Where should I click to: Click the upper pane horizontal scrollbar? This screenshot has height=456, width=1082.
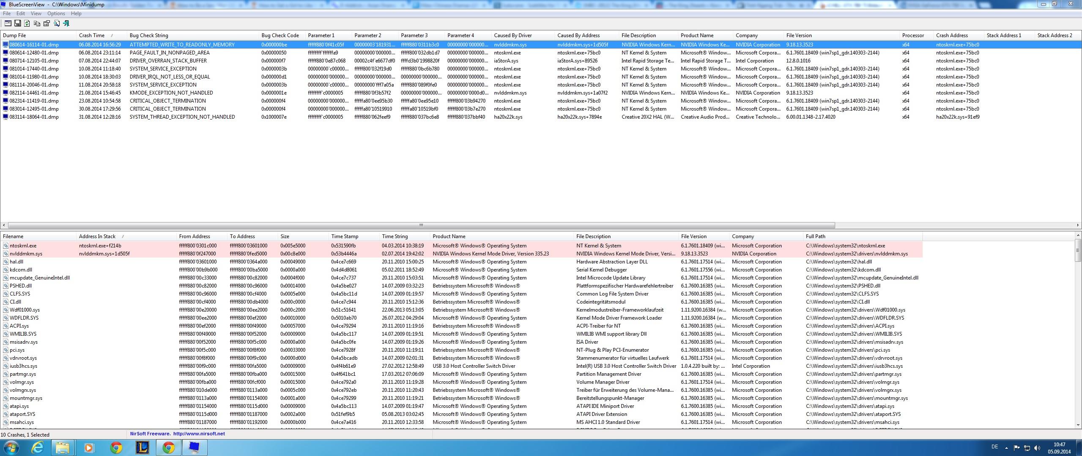tap(421, 225)
